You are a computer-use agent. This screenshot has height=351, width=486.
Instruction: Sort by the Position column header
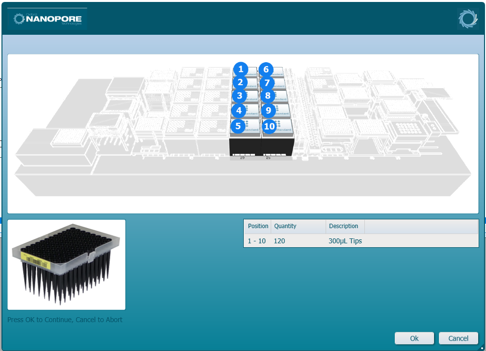coord(257,226)
